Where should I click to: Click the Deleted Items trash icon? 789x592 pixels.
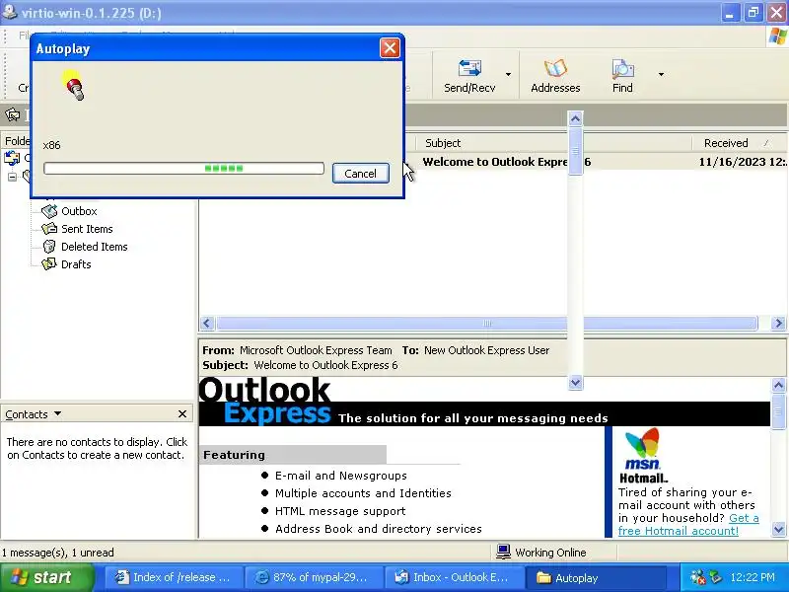click(x=49, y=247)
